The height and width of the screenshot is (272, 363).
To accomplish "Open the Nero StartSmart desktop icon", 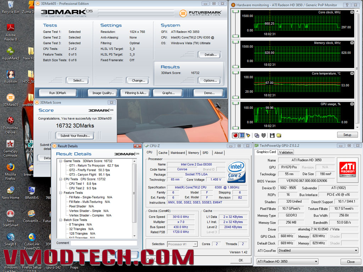I will pos(10,218).
